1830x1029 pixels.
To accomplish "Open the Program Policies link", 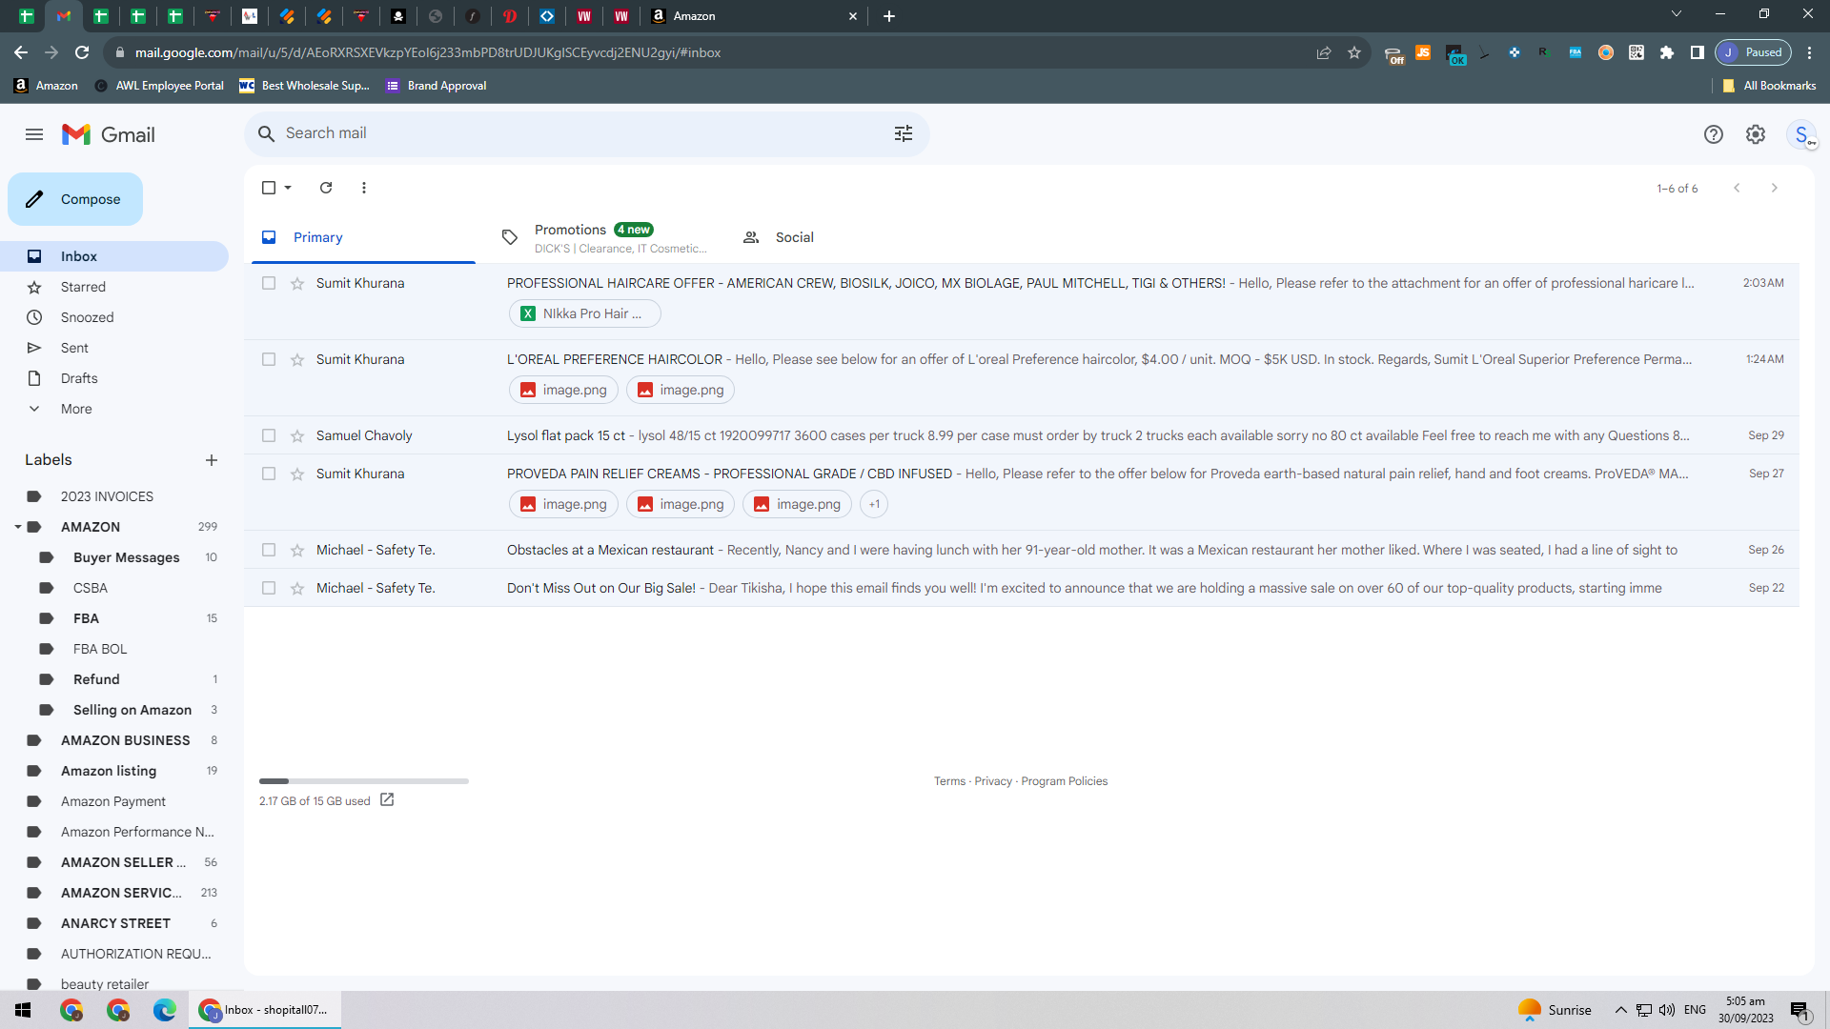I will click(1065, 781).
